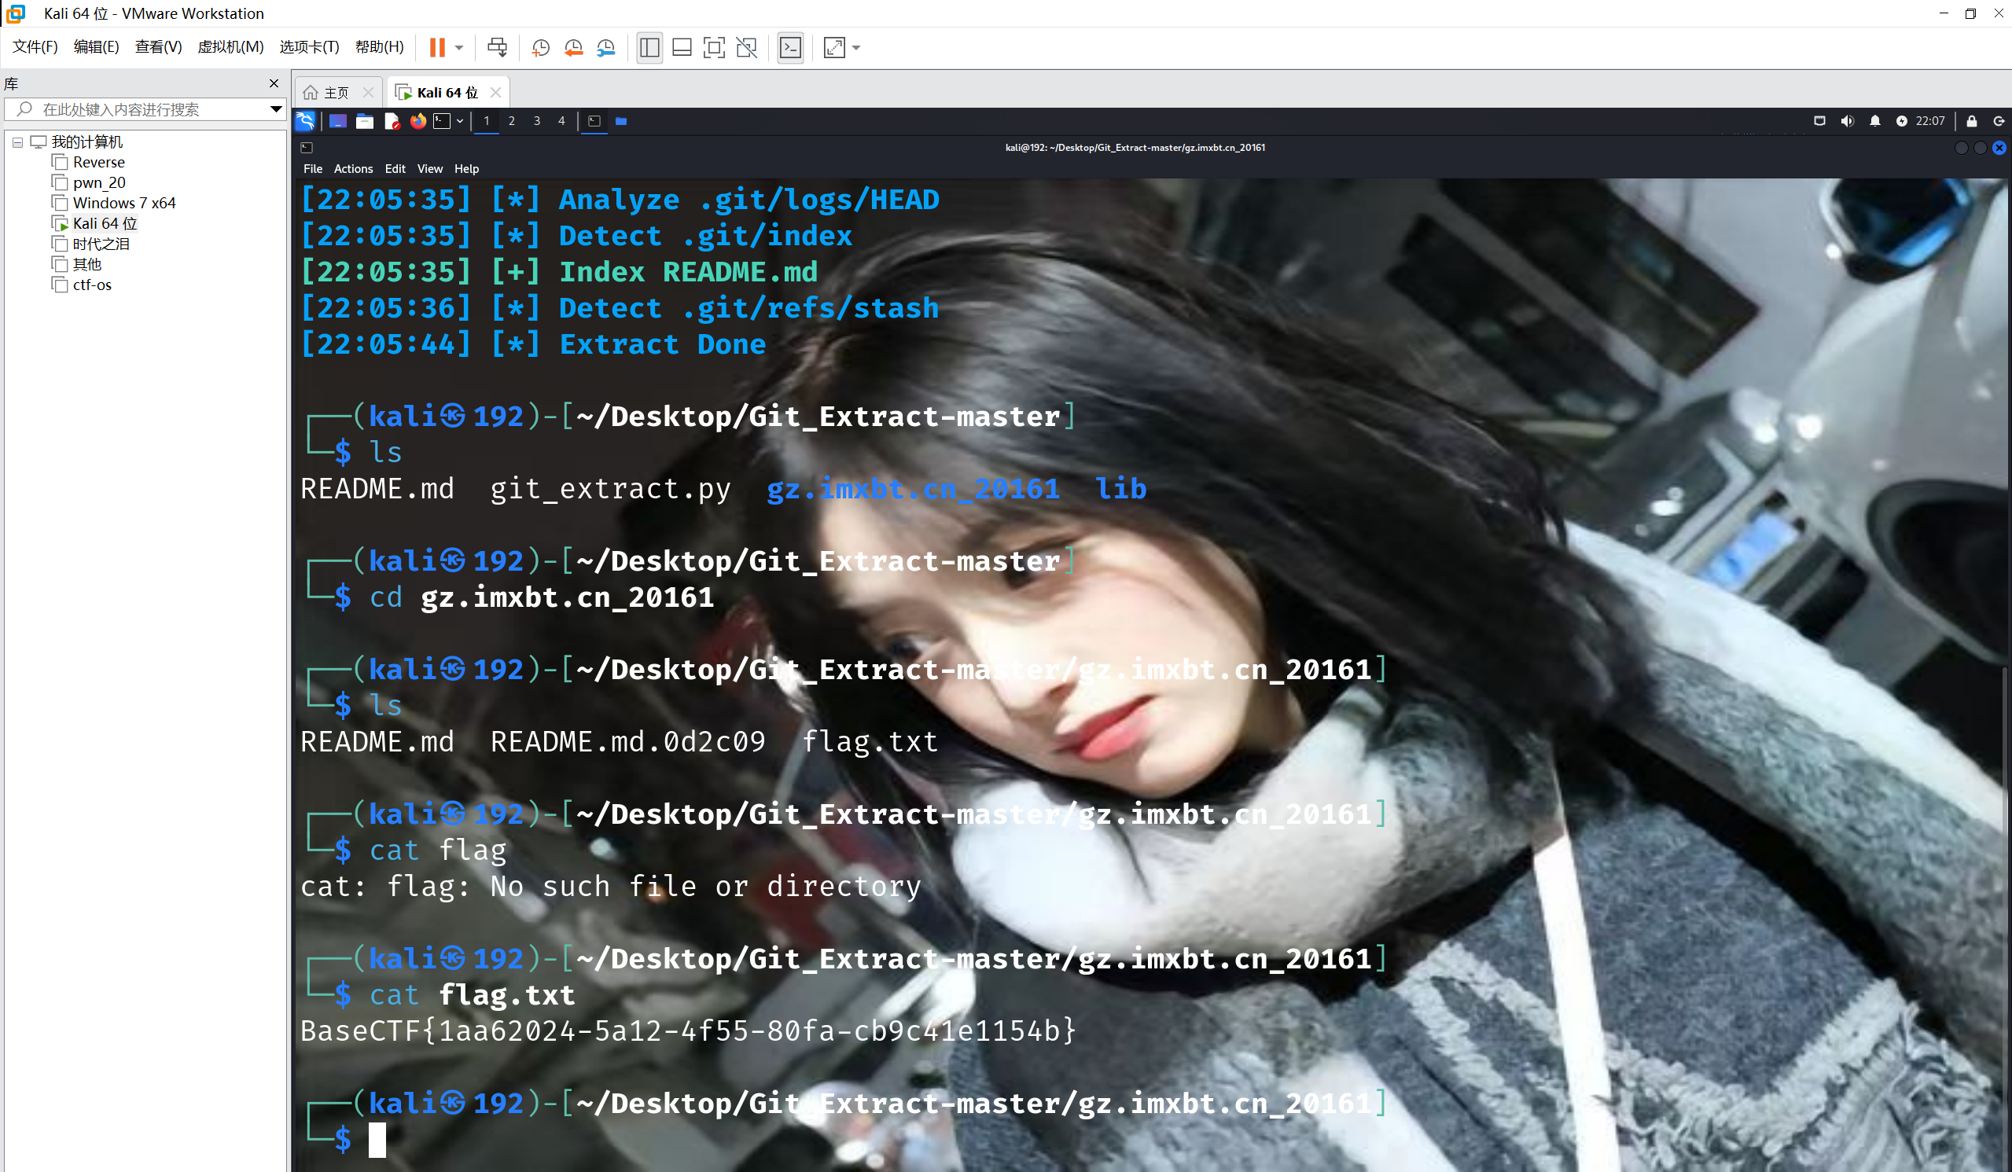The width and height of the screenshot is (2012, 1172).
Task: Click the terminal window taskbar button
Action: coord(594,121)
